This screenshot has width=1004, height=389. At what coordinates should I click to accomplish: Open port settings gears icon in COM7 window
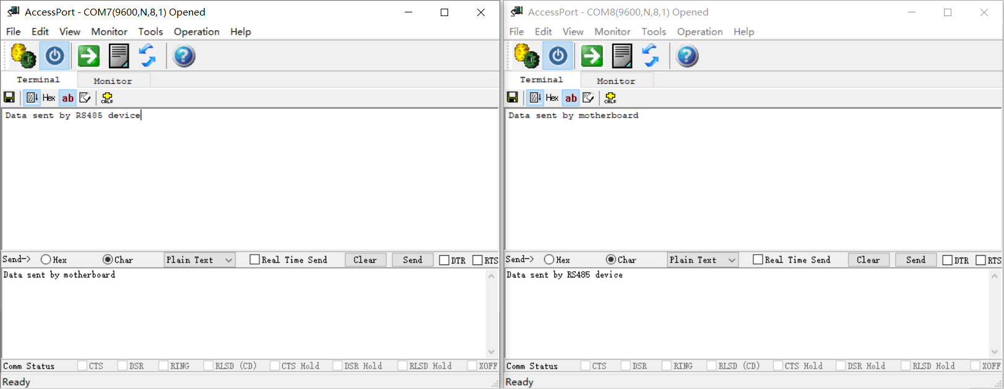click(24, 56)
